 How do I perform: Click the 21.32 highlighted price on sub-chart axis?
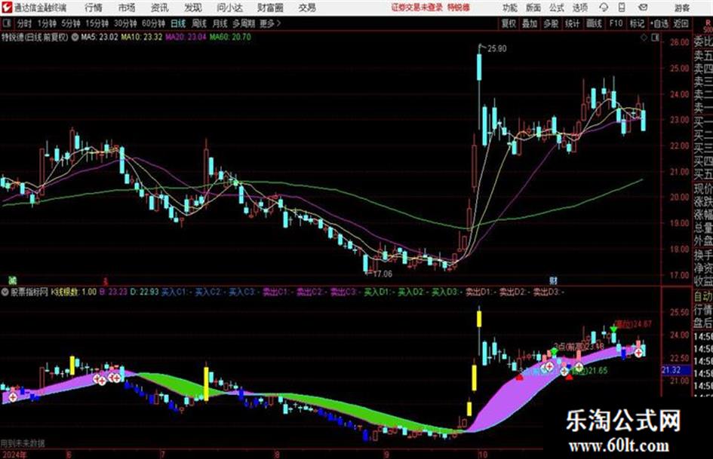coord(672,370)
